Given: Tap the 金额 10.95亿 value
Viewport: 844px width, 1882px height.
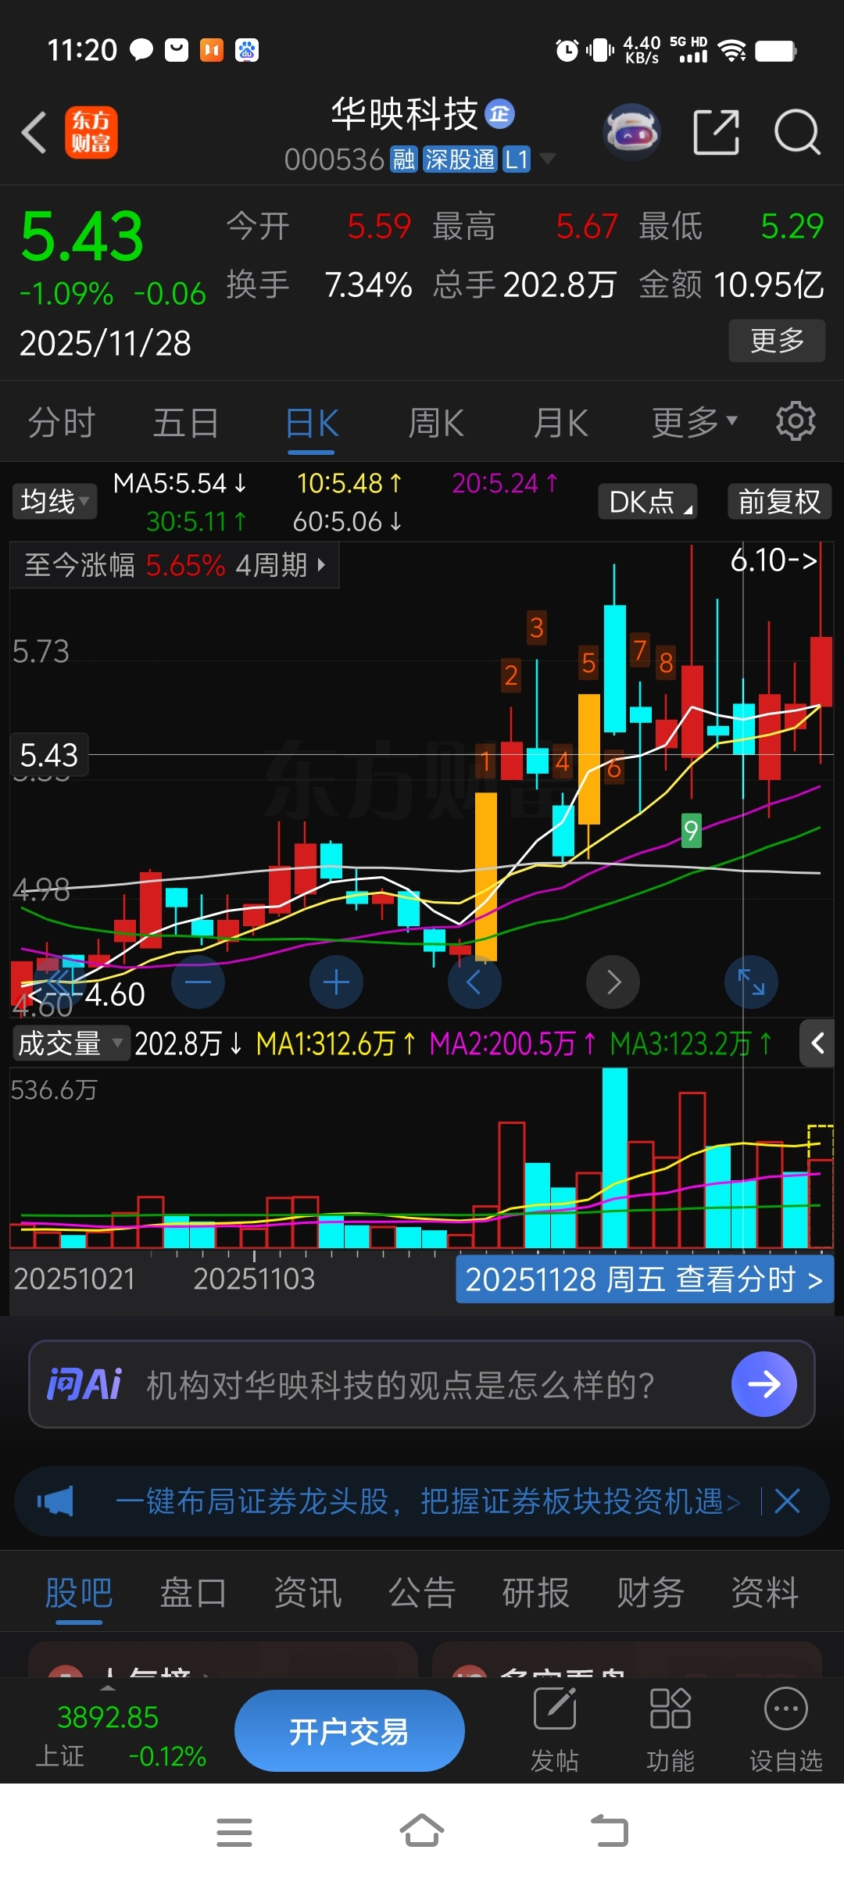Looking at the screenshot, I should coord(769,285).
